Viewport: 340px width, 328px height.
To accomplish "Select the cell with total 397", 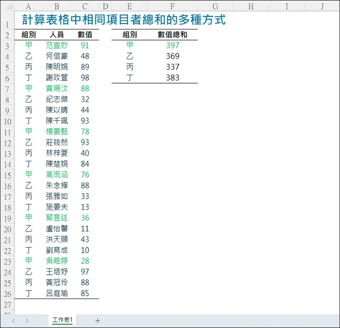I will pyautogui.click(x=173, y=45).
